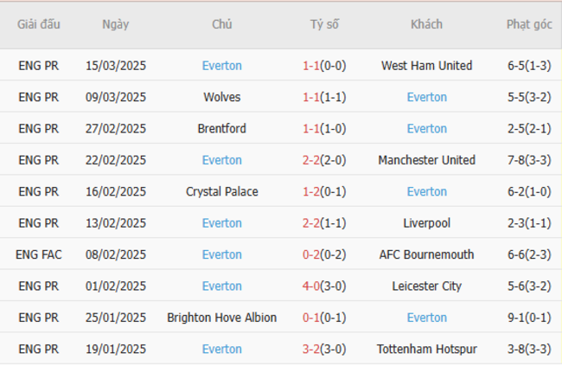Click the Brighton Hove Albion team name
562x373 pixels.
coord(222,318)
